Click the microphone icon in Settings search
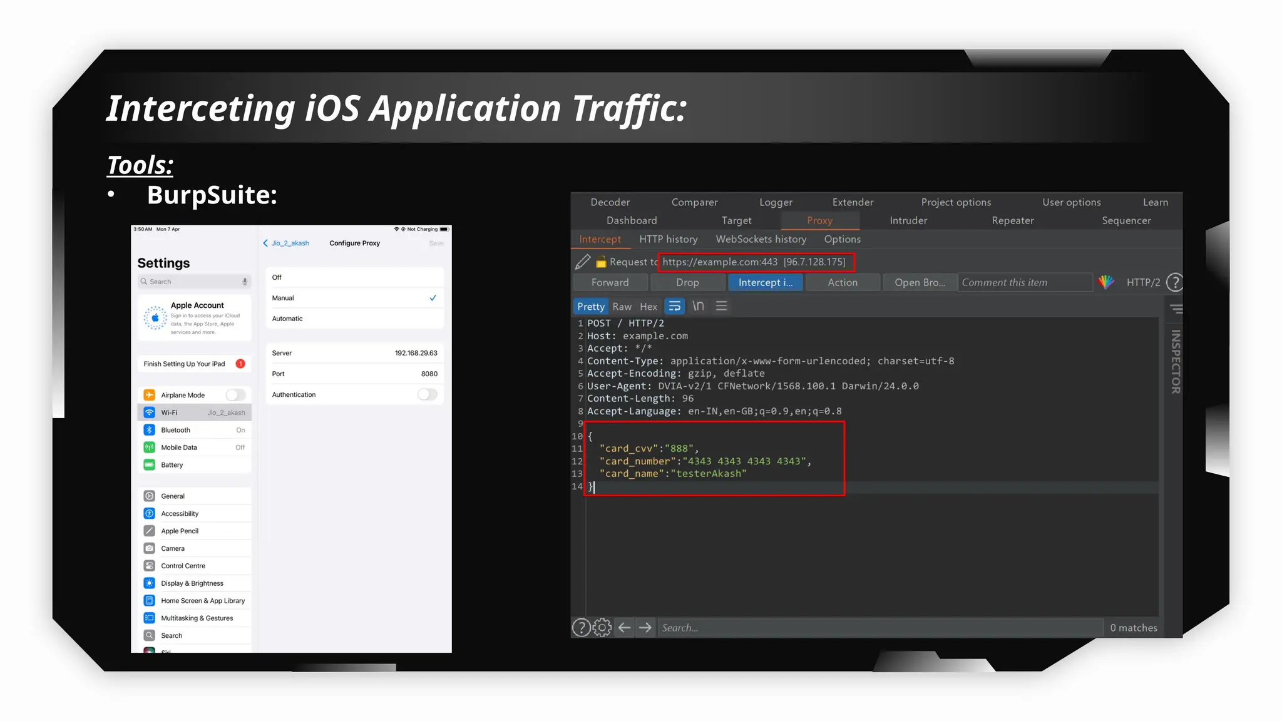The image size is (1282, 721). pyautogui.click(x=245, y=282)
